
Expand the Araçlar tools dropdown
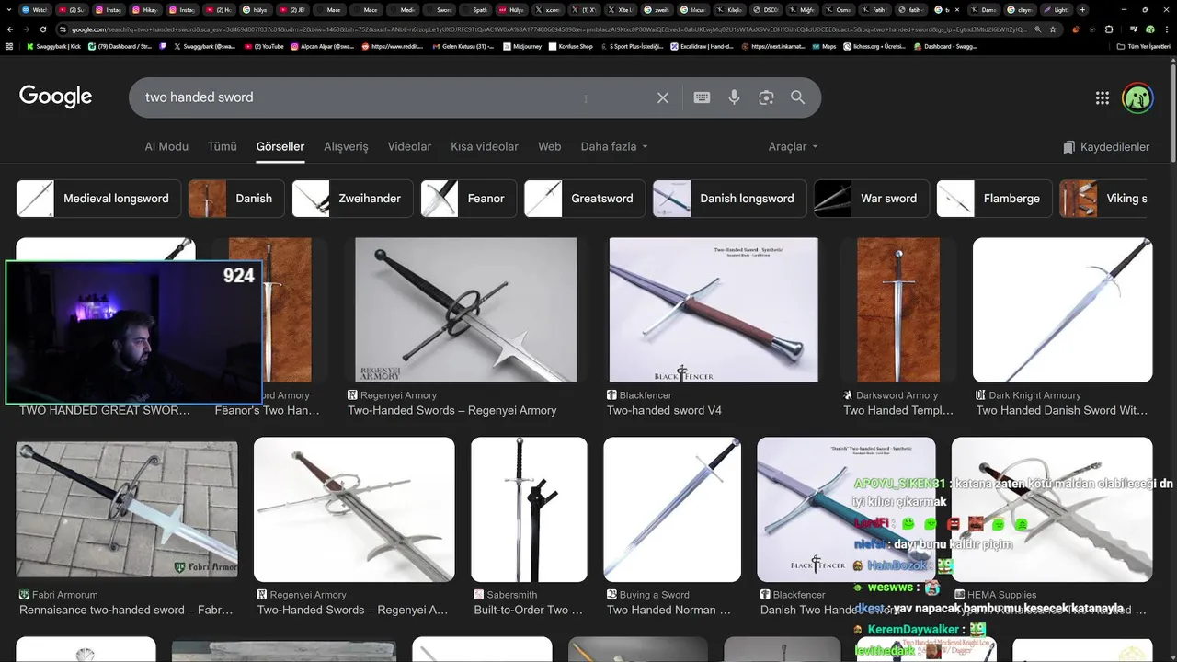793,147
